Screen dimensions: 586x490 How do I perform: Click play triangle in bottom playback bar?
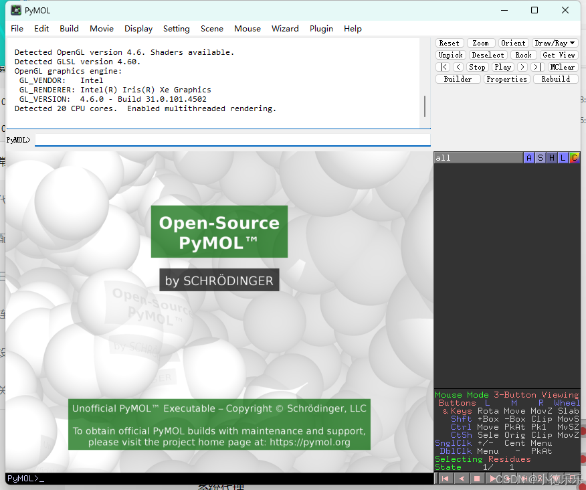point(493,479)
